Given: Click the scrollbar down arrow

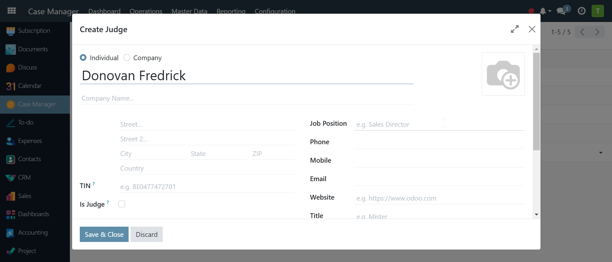Looking at the screenshot, I should click(536, 215).
